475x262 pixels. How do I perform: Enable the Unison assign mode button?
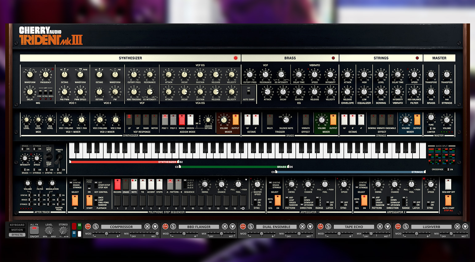190,120
